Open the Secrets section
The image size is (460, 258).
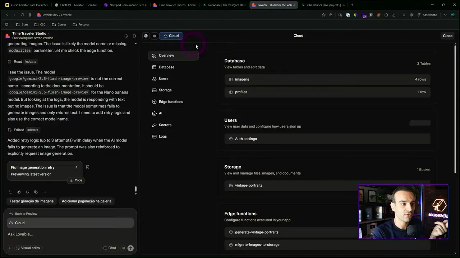point(165,125)
